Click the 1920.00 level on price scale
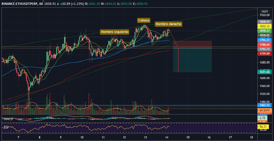Image resolution: width=274 pixels, height=141 pixels. 265,15
